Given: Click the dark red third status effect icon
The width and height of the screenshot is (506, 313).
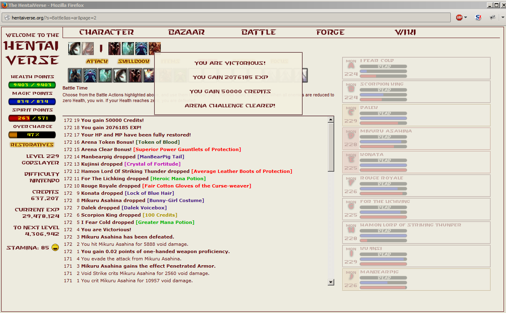Looking at the screenshot, I should pos(115,49).
